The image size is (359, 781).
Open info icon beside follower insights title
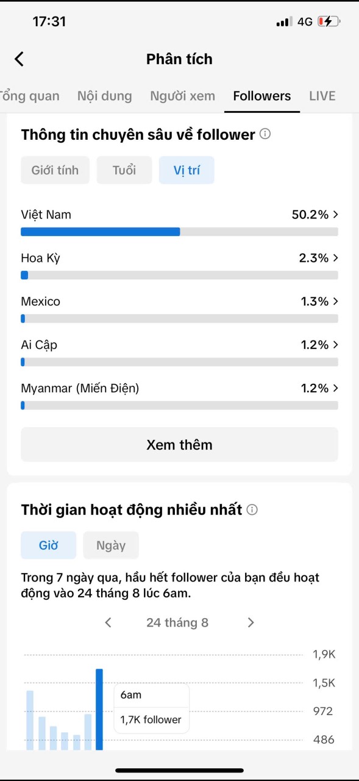pyautogui.click(x=265, y=134)
